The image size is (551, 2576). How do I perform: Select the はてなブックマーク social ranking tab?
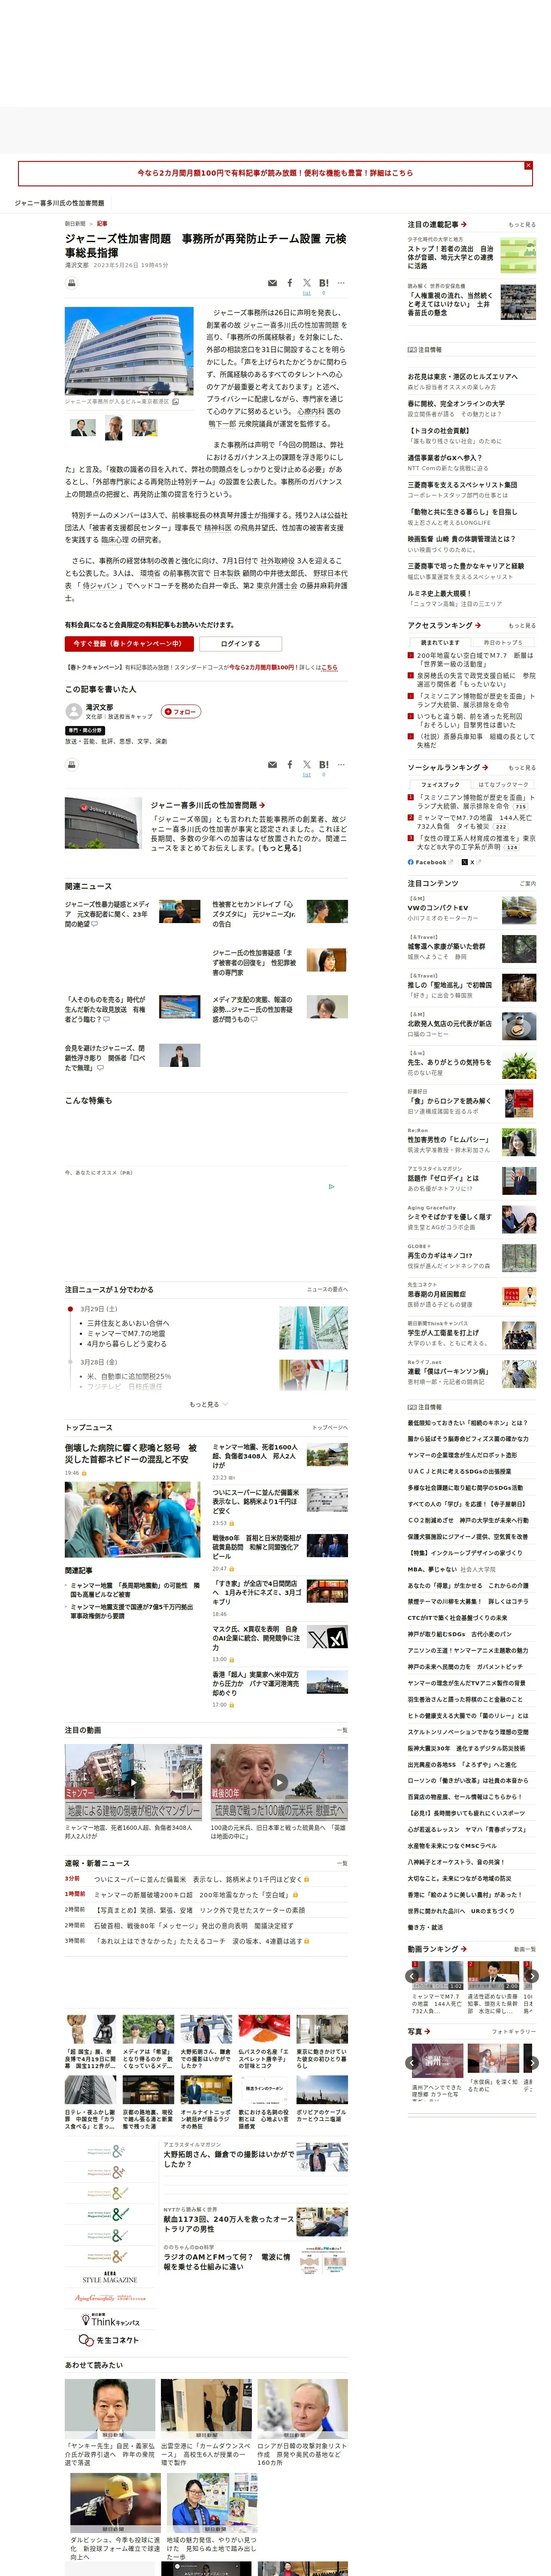503,785
